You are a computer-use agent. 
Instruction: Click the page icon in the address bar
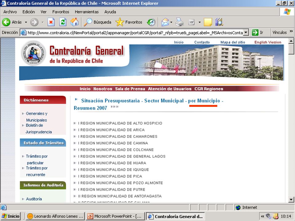23,33
